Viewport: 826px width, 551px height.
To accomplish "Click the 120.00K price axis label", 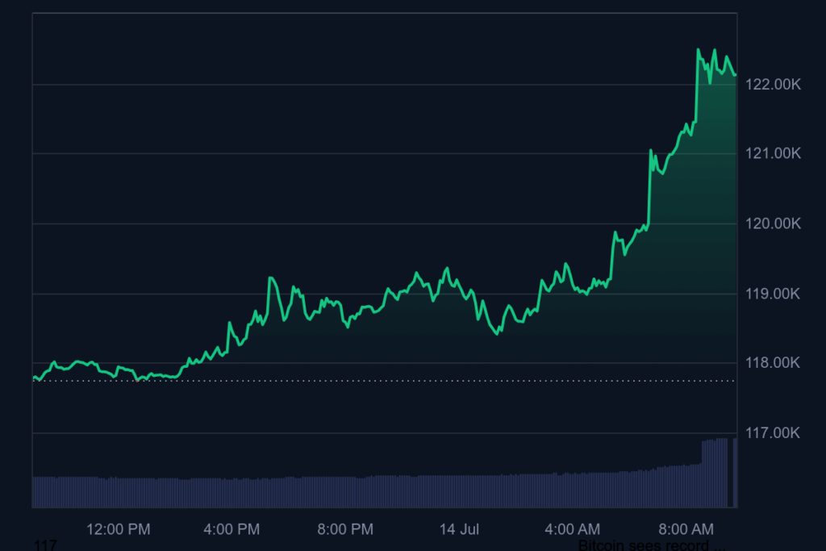I will tap(773, 223).
